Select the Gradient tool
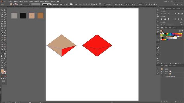 tap(5, 31)
